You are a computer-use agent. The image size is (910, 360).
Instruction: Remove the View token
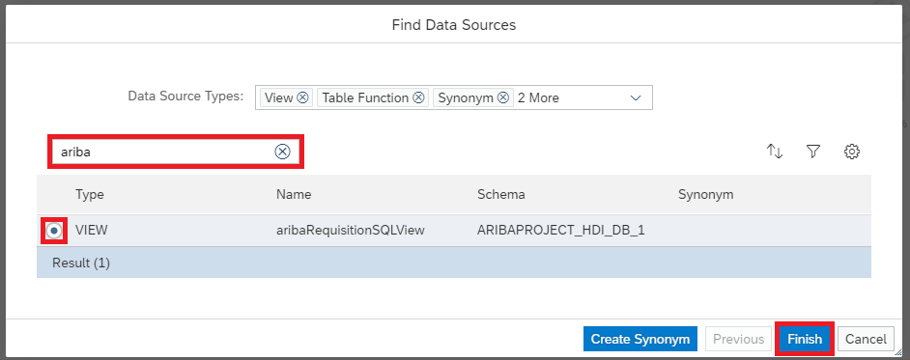302,98
